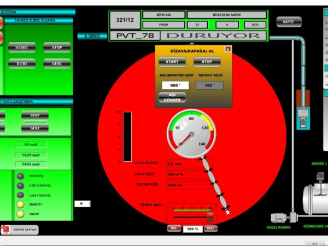328x246 pixels.
Task: Close the Hizaya (Kapağa) Al dialog
Action: 228,49
